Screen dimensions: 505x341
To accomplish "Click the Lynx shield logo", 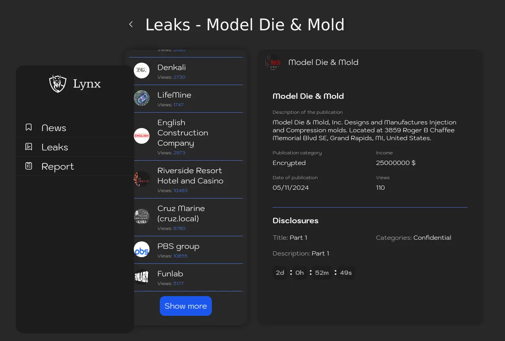I will click(x=58, y=83).
